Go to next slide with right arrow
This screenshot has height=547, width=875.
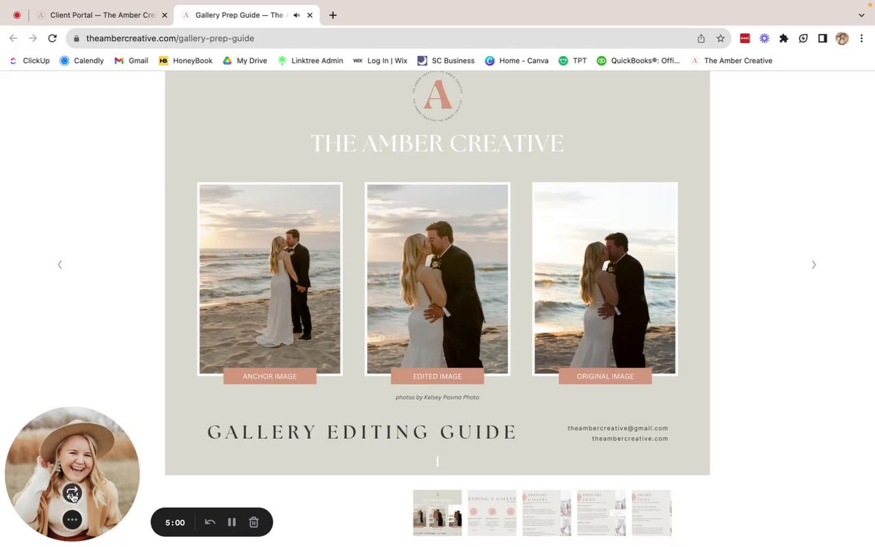tap(813, 265)
